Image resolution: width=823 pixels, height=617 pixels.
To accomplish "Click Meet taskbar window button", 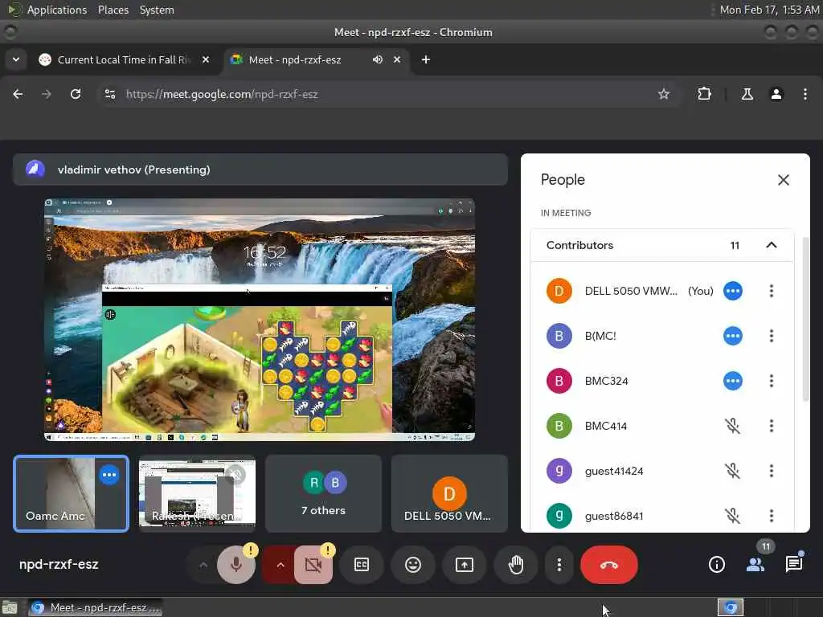I will (x=95, y=607).
